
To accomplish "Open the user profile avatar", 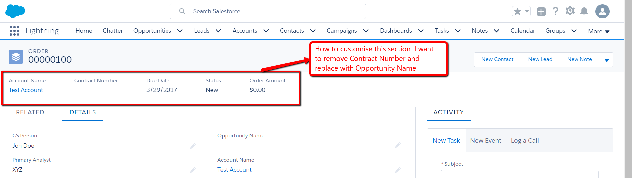I will [x=602, y=11].
